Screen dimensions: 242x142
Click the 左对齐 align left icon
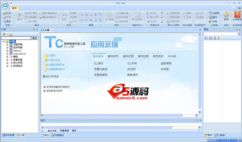[x=148, y=13]
